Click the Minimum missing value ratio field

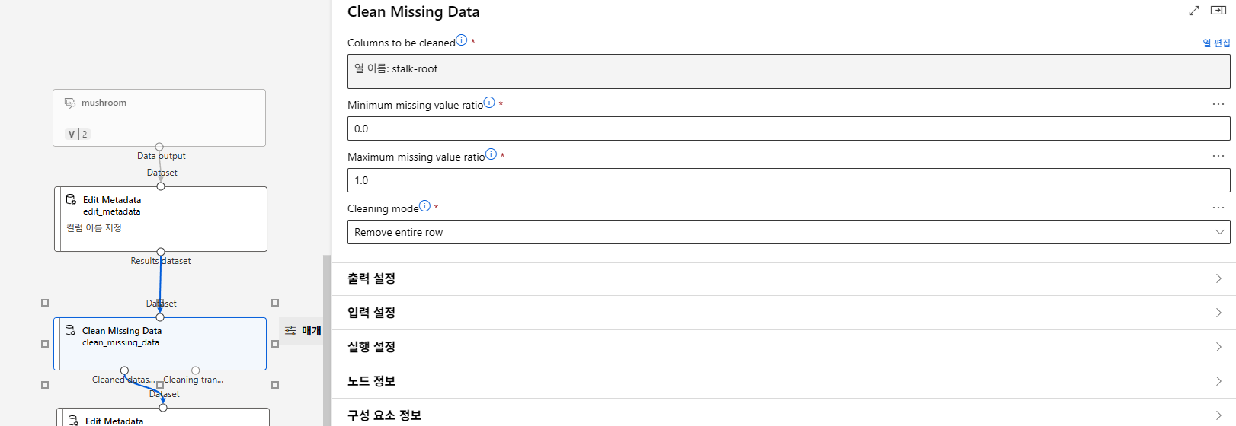click(788, 129)
